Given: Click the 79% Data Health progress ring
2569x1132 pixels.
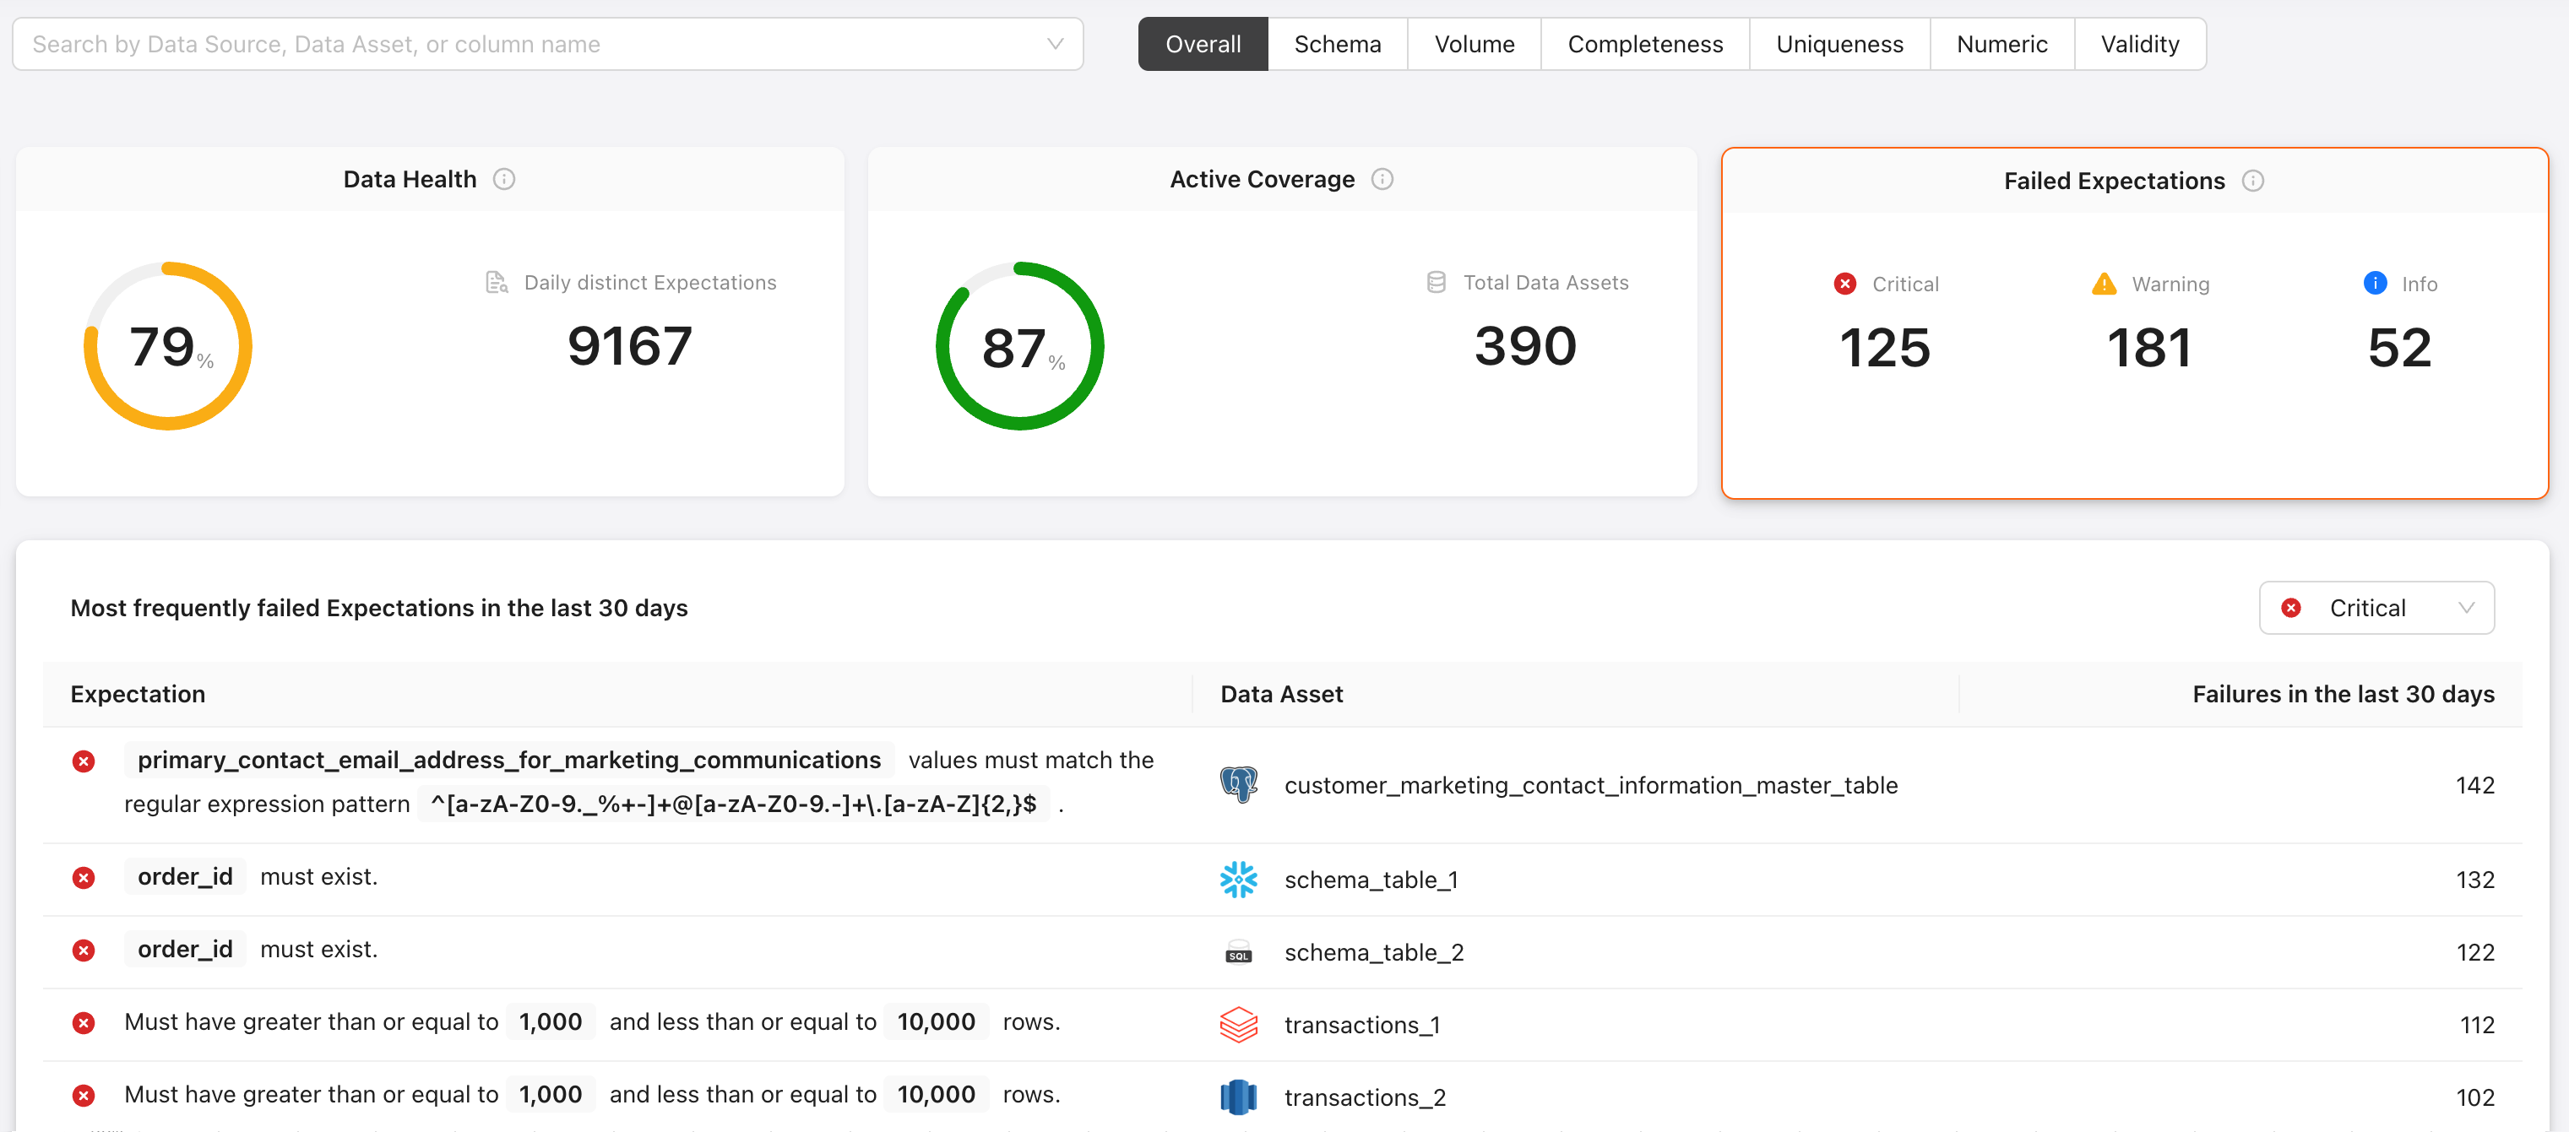Looking at the screenshot, I should pyautogui.click(x=167, y=346).
